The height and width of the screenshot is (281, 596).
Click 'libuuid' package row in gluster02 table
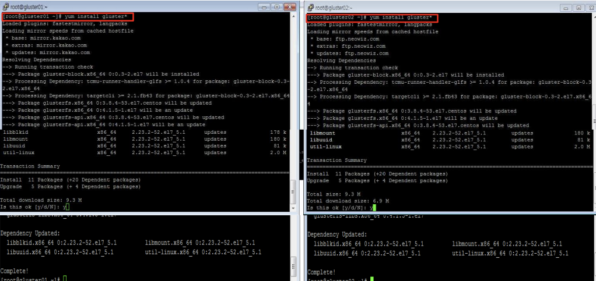[450, 140]
